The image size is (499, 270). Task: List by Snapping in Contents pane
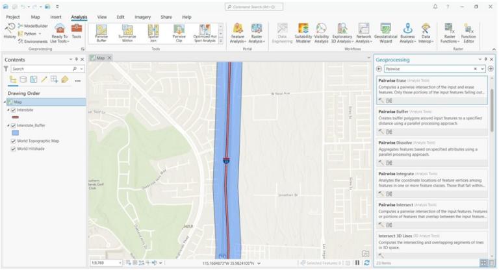(54, 79)
